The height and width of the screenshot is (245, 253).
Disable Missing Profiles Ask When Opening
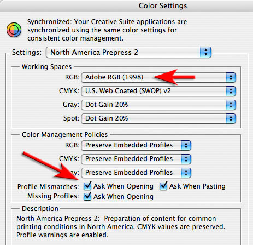point(87,196)
